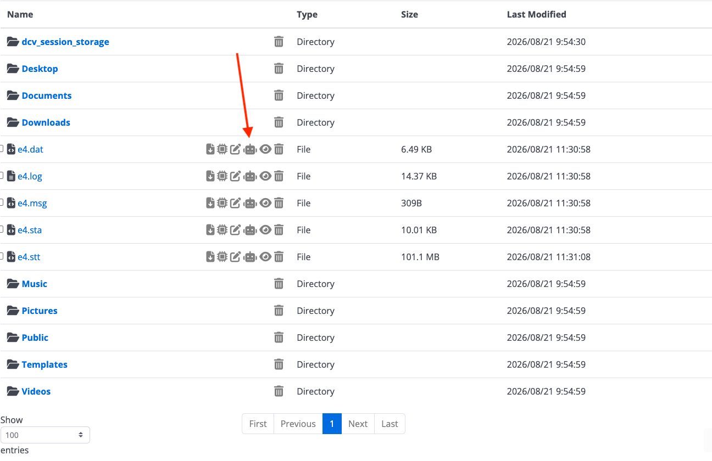Image resolution: width=712 pixels, height=461 pixels.
Task: Select page 1 in pagination
Action: (332, 424)
